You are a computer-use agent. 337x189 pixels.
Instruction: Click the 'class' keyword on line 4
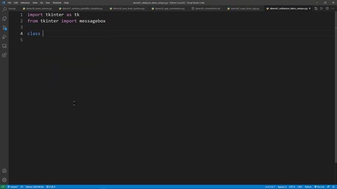(34, 34)
